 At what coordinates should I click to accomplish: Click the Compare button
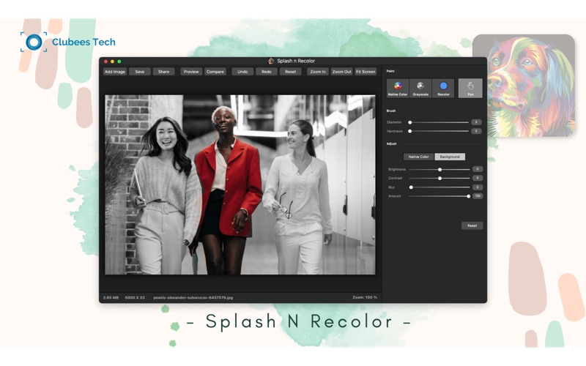tap(215, 72)
